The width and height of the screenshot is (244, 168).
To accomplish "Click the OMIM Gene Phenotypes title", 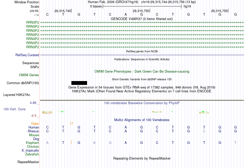I will pyautogui.click(x=142, y=72).
